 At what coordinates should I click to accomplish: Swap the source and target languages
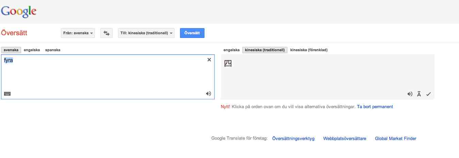(x=106, y=33)
